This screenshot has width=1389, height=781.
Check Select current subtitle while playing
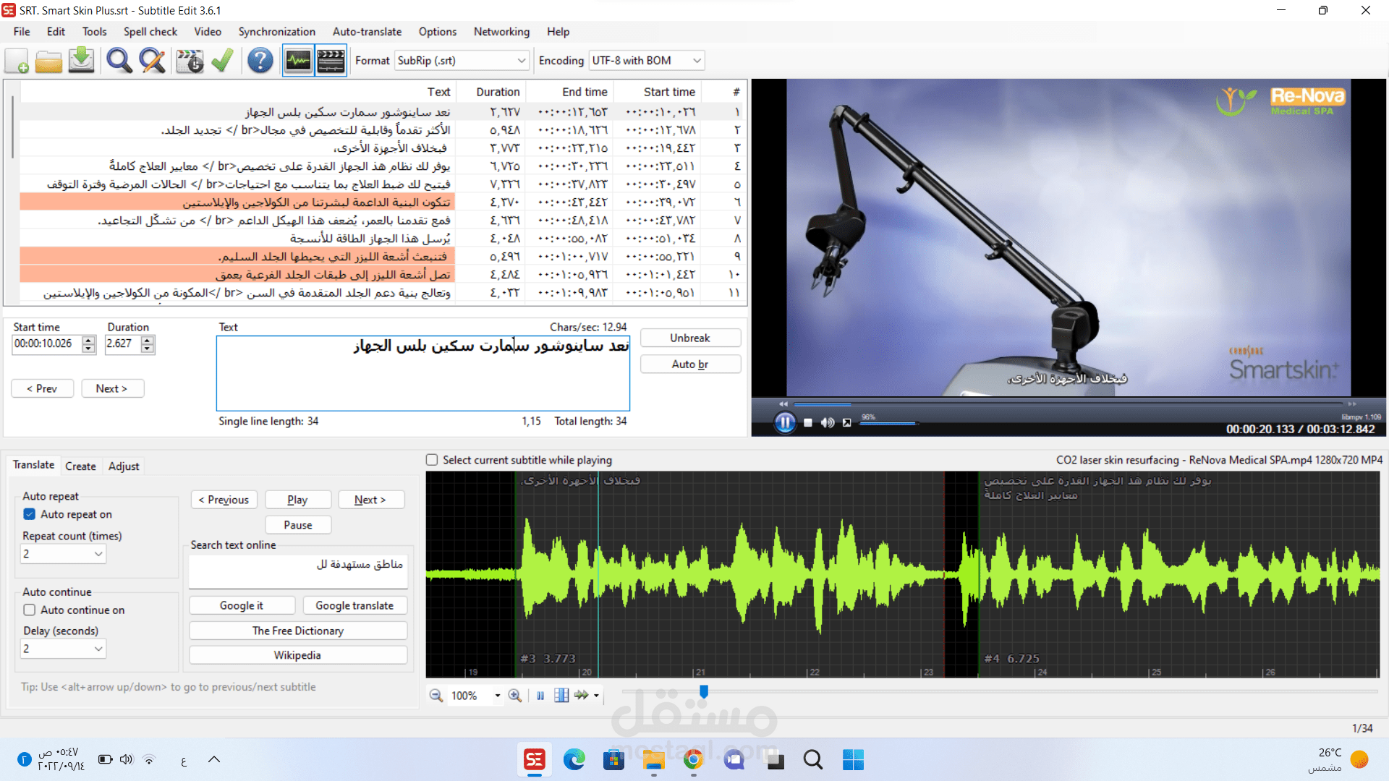click(x=432, y=460)
